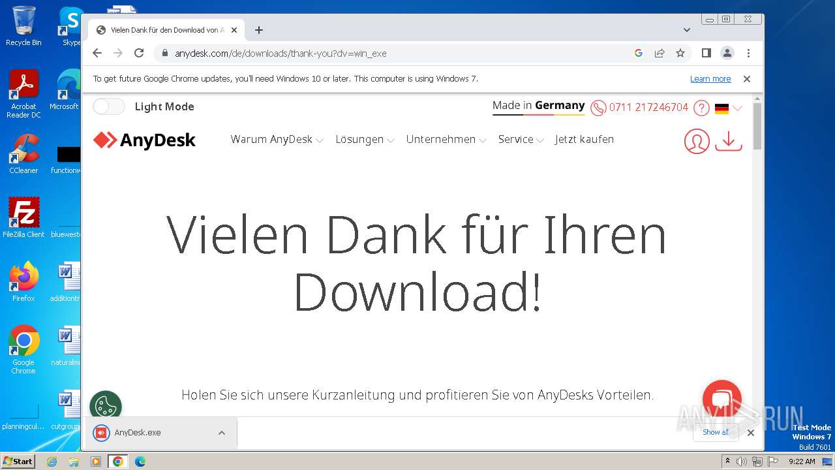Open Chrome three-dot menu
835x470 pixels.
tap(748, 53)
